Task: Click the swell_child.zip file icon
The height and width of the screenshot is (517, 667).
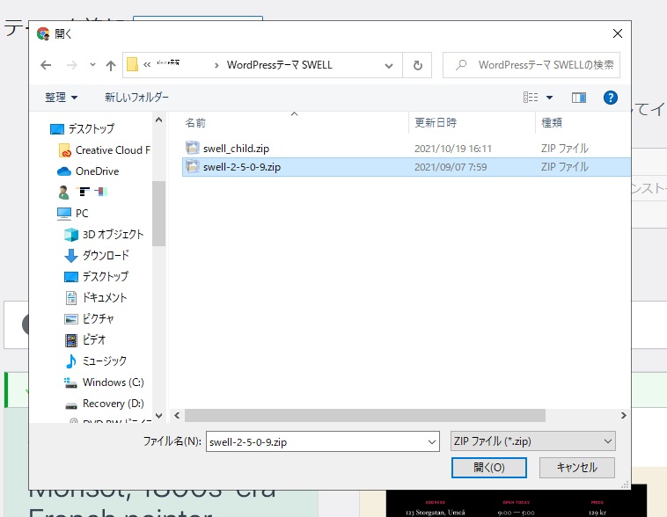Action: coord(193,148)
